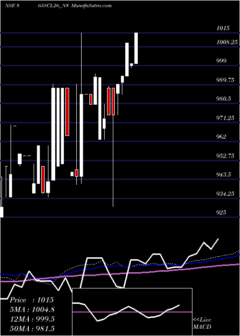Click the 1015 price axis label
This screenshot has width=240, height=336.
[223, 28]
